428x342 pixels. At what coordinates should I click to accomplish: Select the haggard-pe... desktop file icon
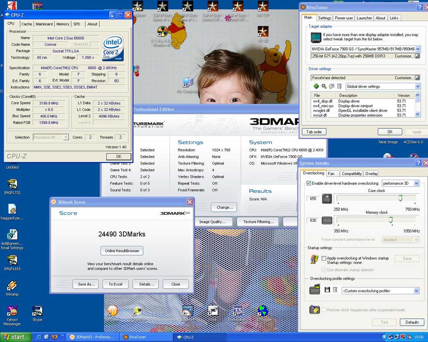tap(12, 212)
